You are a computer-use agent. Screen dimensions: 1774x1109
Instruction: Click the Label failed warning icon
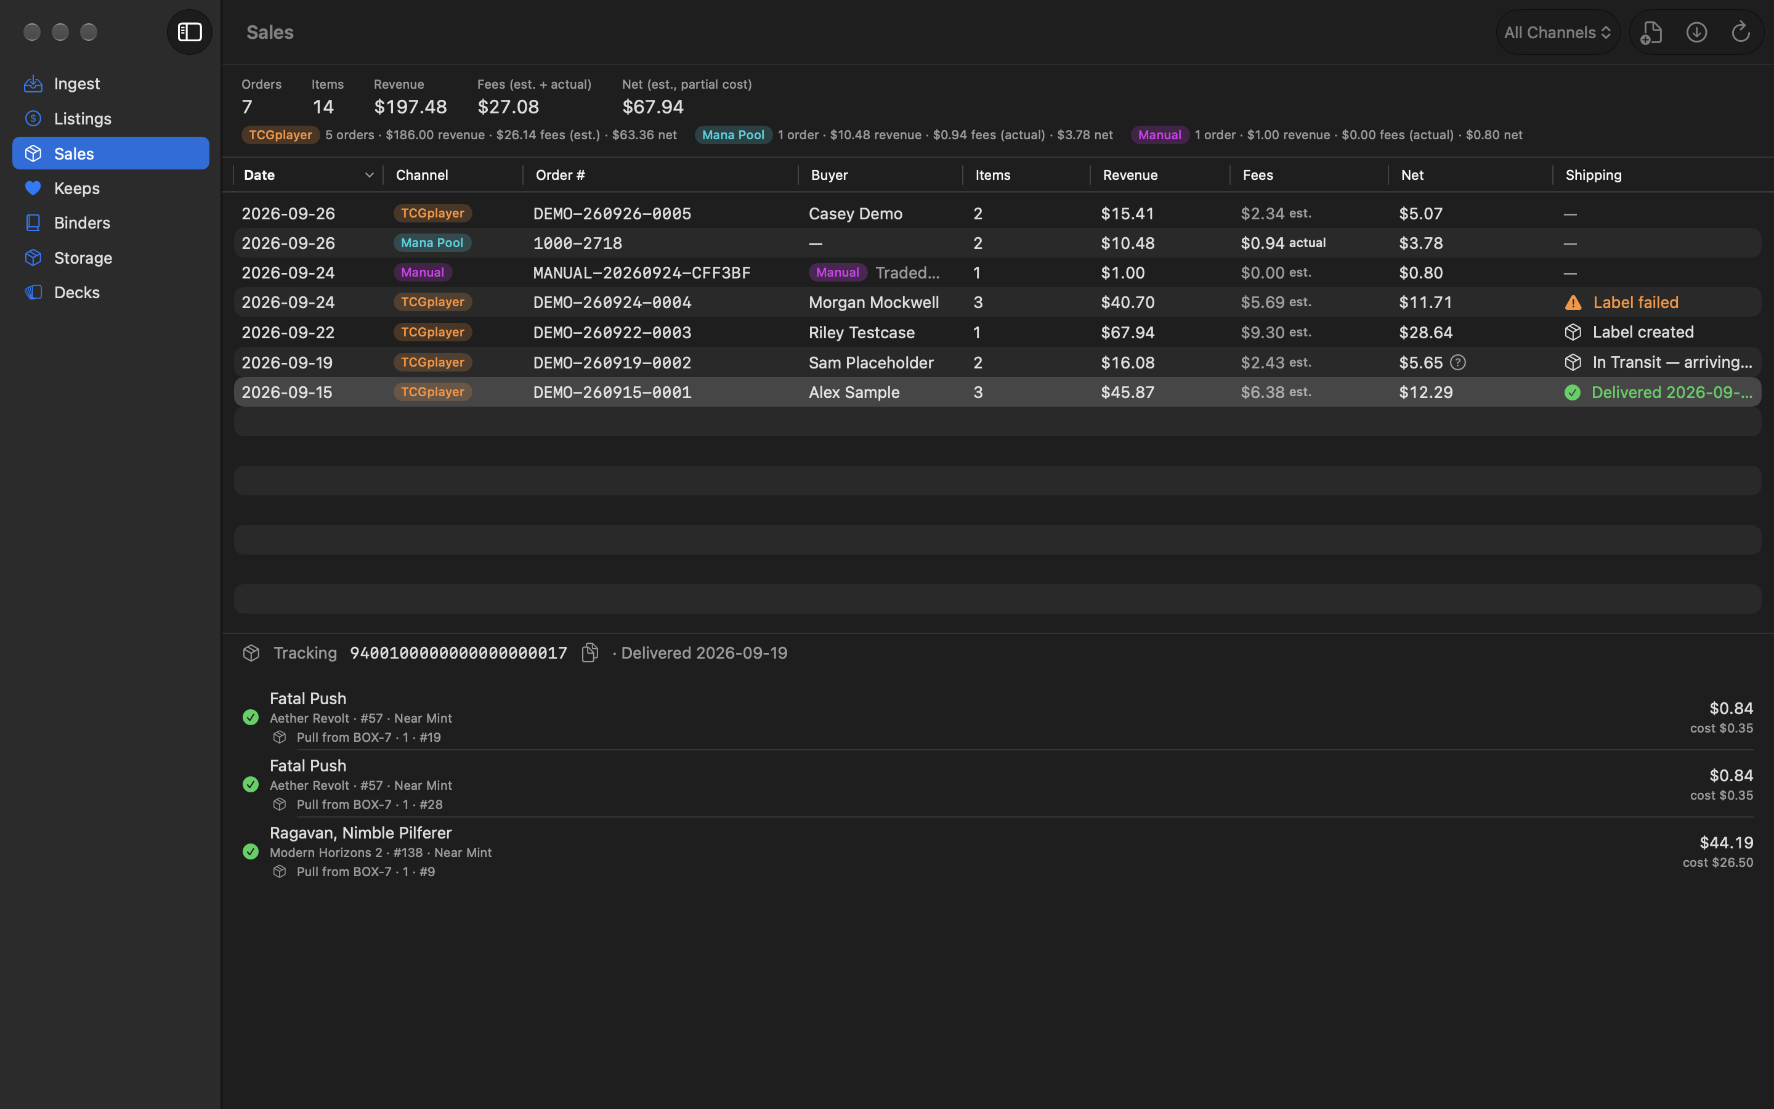(1573, 302)
